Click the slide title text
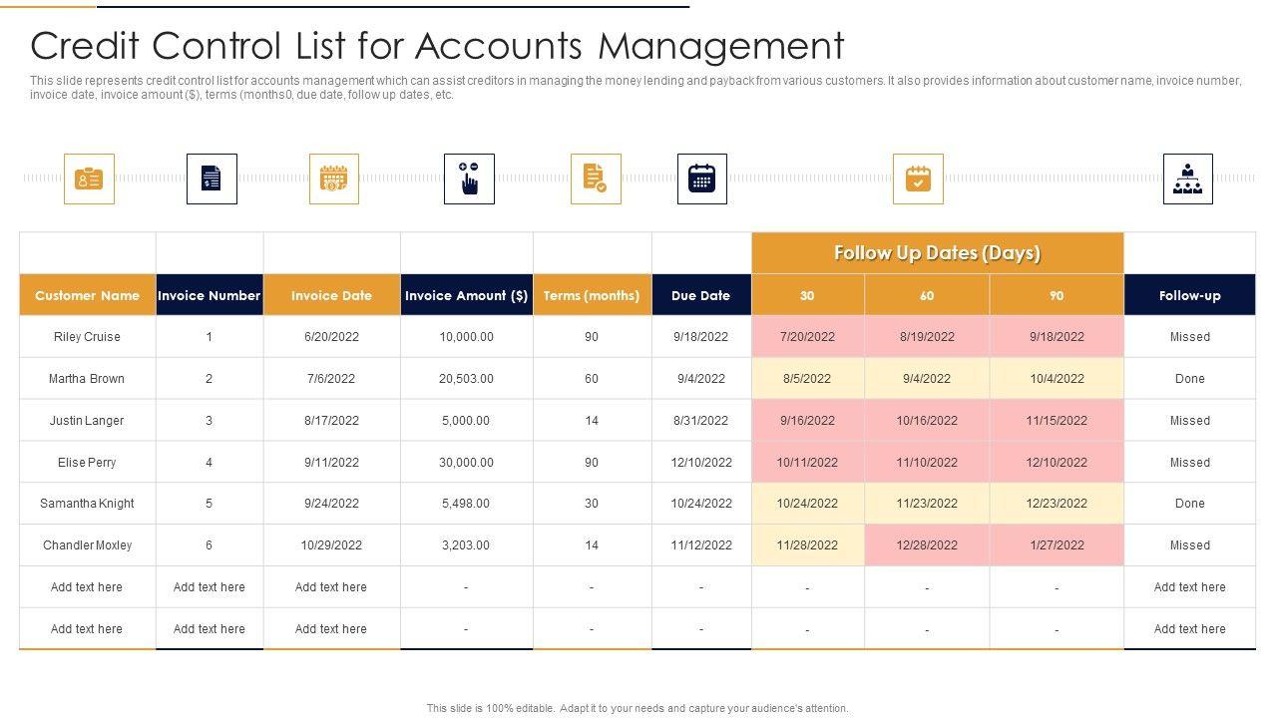The height and width of the screenshot is (718, 1277). pos(437,46)
